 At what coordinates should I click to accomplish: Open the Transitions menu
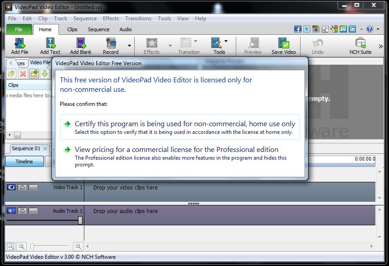(138, 18)
